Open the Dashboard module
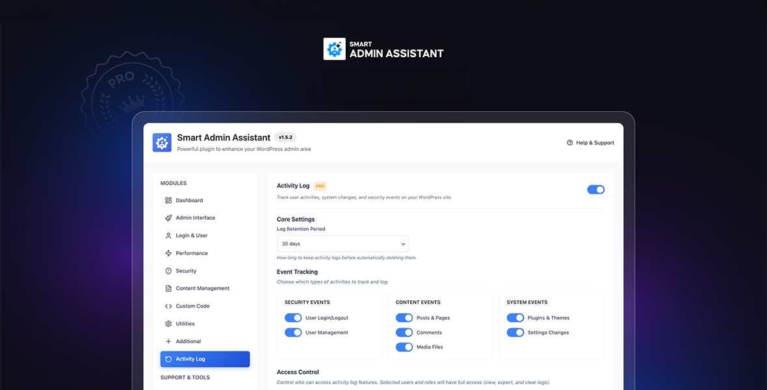The image size is (767, 390). coord(205,200)
